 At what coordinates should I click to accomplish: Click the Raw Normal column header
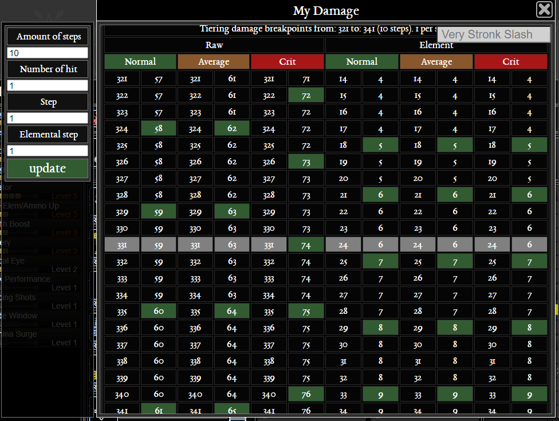(140, 62)
